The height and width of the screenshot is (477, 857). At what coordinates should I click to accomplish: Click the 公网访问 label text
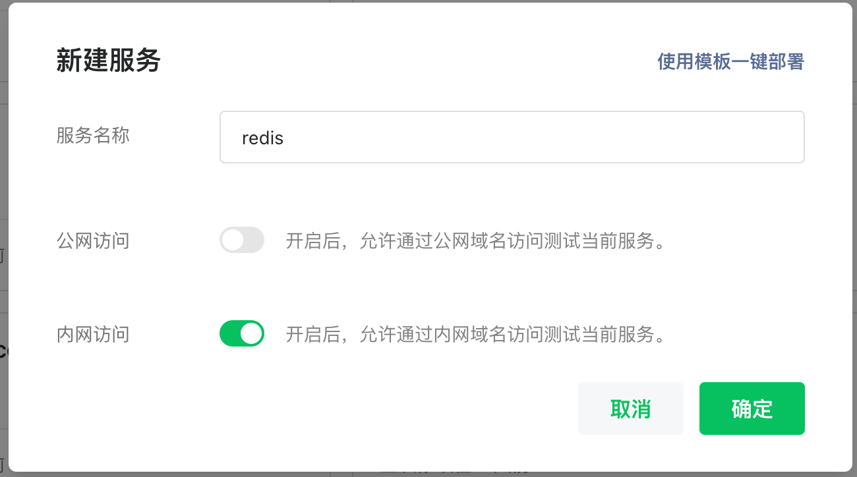93,241
